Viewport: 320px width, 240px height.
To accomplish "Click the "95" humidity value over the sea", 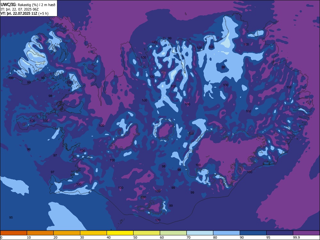I will 11,218.
